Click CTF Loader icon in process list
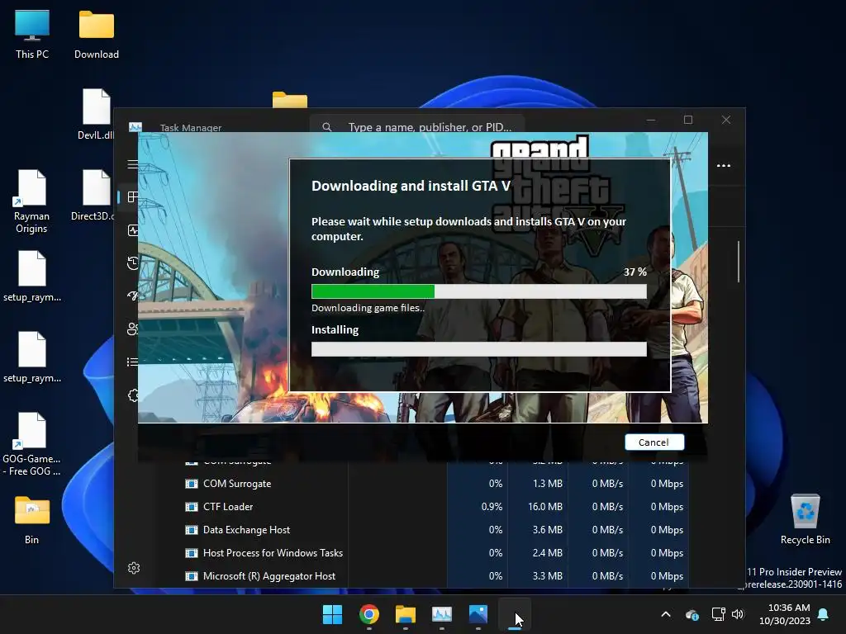Screen dimensions: 846x634 [192, 507]
